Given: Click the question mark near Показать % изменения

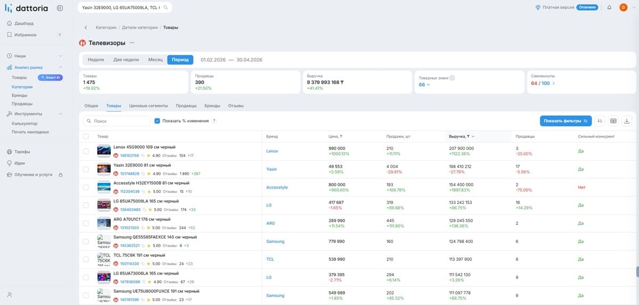Looking at the screenshot, I should coord(214,121).
